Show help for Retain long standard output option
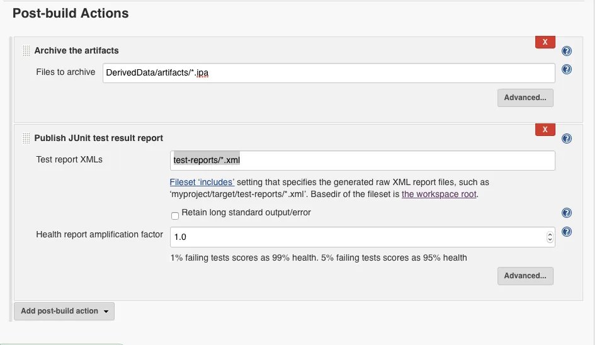The width and height of the screenshot is (597, 345). 567,213
